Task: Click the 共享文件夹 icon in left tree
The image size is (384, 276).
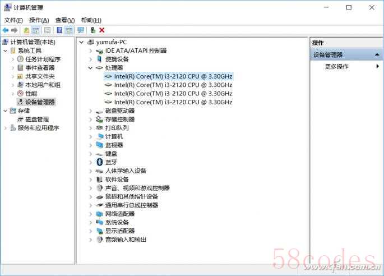Action: pos(20,76)
